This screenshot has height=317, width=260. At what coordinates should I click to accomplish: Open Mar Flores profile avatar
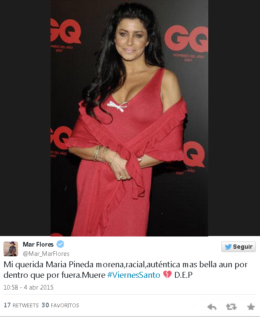pos(11,249)
